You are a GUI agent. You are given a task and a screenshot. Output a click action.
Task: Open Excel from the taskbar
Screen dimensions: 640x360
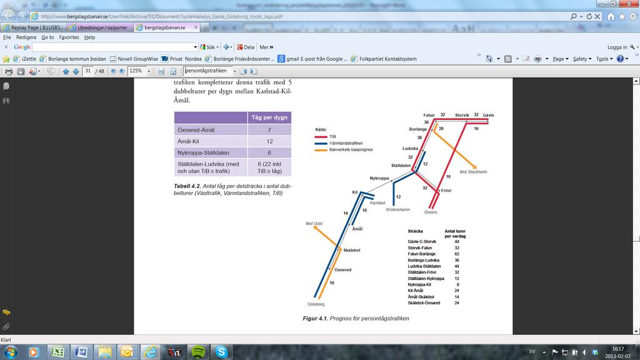[x=58, y=352]
